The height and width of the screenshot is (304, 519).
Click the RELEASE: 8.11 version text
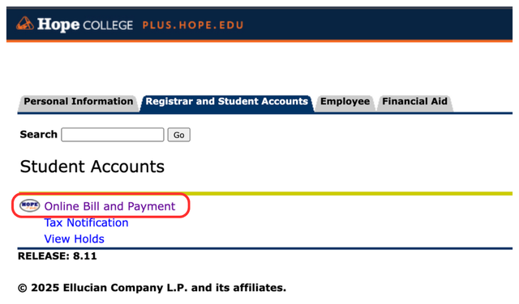coord(58,256)
